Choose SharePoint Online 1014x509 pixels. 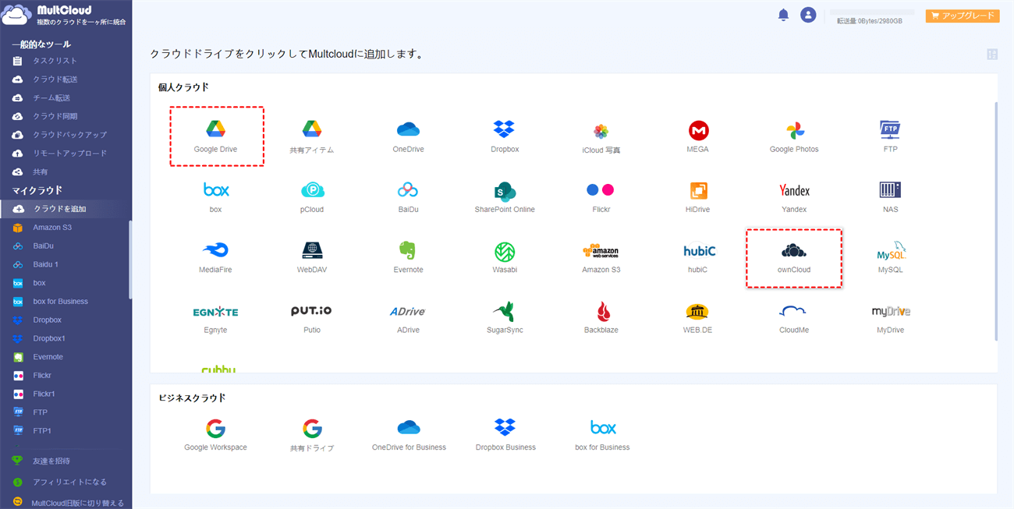point(505,197)
